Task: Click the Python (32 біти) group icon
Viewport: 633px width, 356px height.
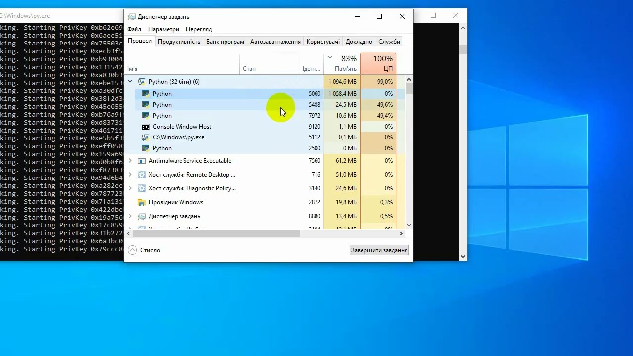Action: tap(142, 82)
